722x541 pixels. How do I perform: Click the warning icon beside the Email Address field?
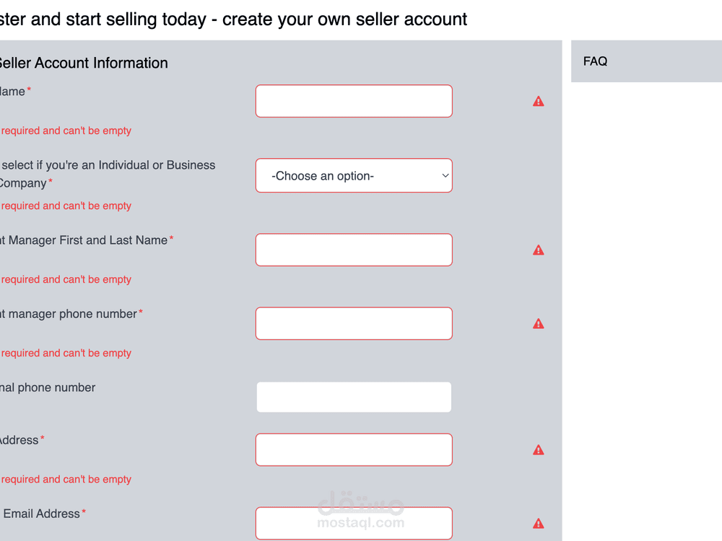click(x=538, y=524)
